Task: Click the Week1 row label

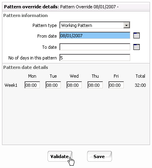Action: (11, 85)
